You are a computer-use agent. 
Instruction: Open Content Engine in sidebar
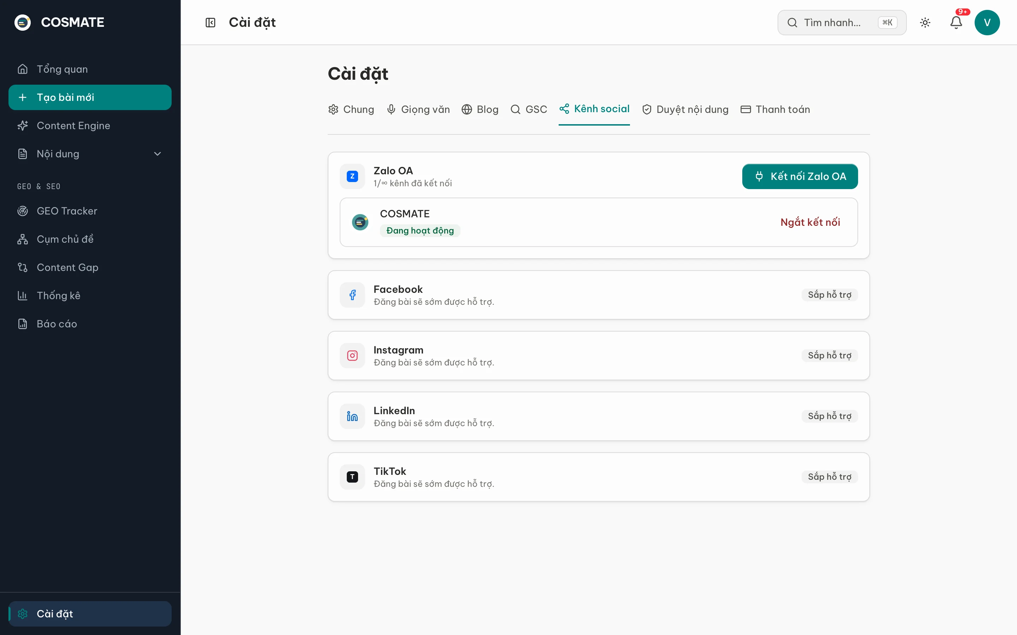(90, 126)
